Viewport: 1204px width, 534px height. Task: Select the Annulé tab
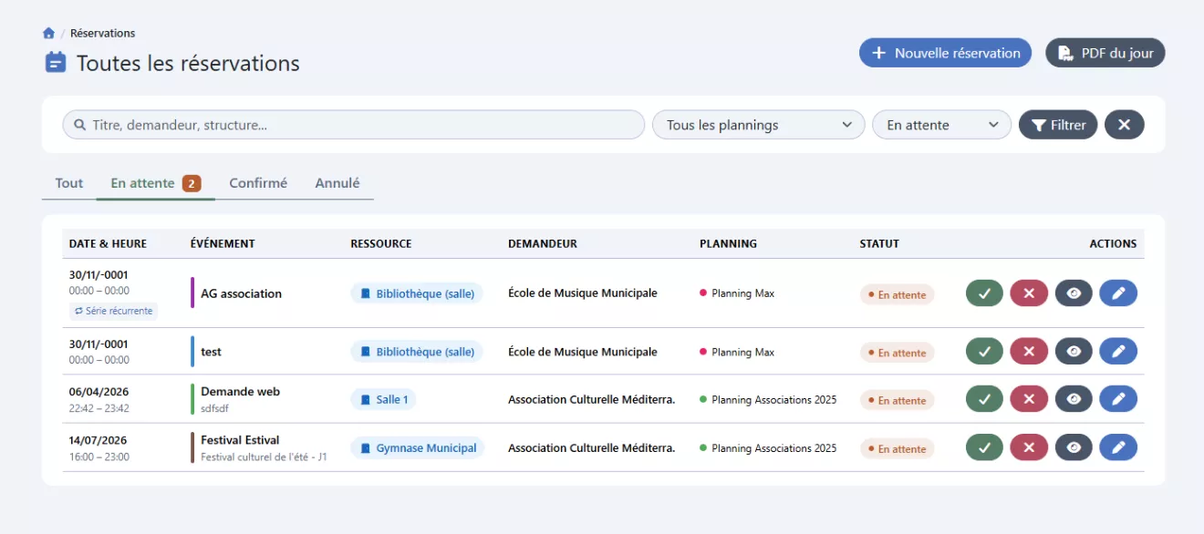point(337,183)
